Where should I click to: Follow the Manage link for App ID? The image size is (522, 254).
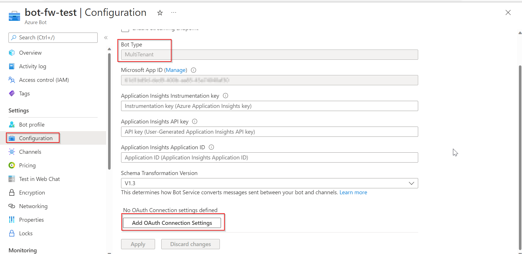tap(176, 70)
